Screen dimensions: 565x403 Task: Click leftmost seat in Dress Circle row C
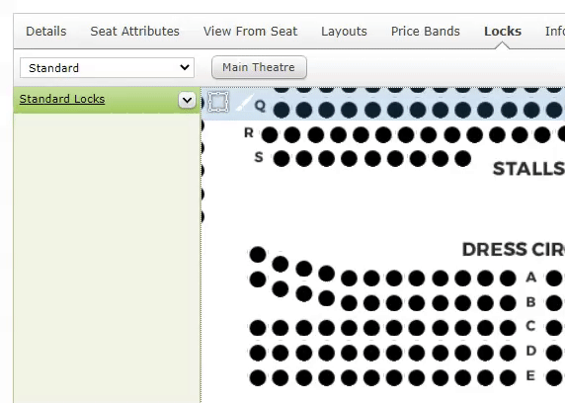[x=258, y=328]
